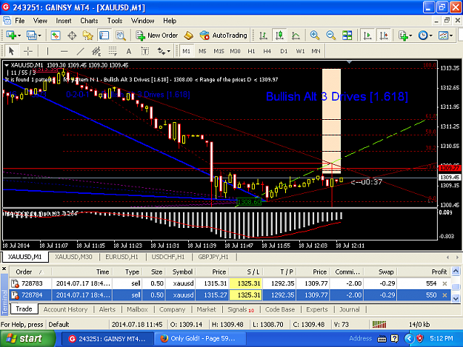
Task: Select the Fibonacci retracement tool
Action: point(113,51)
